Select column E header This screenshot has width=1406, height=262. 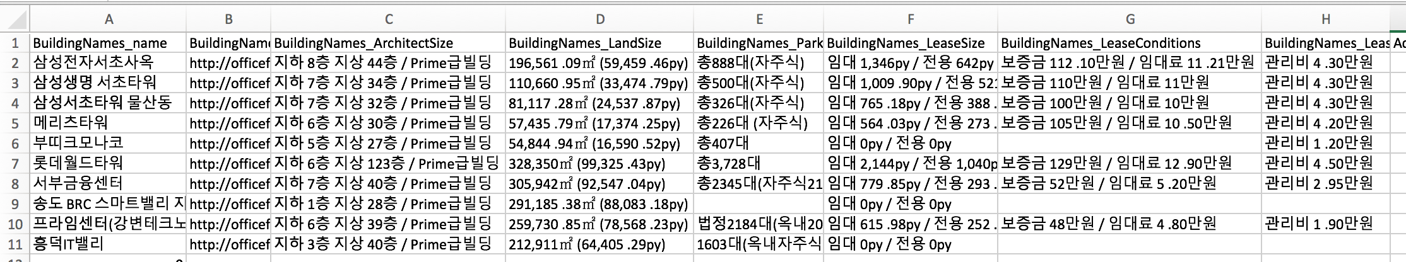pyautogui.click(x=759, y=20)
